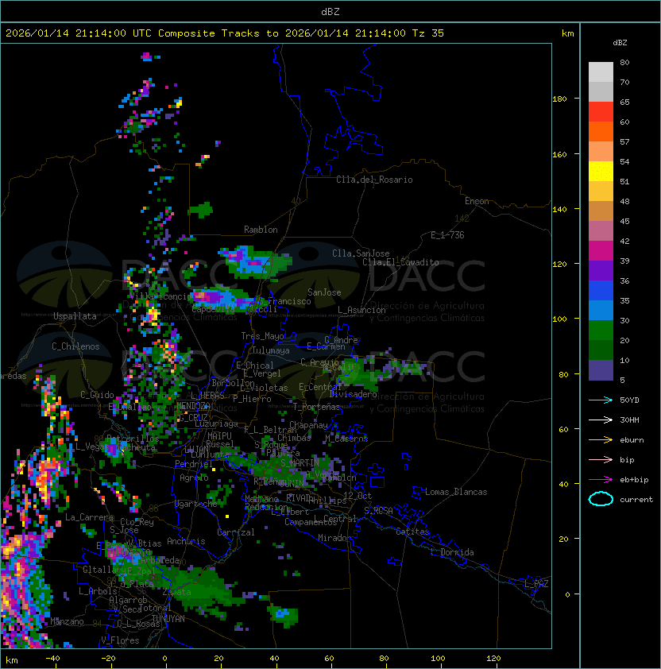
Task: Click the 'Ramblon' map label
Action: click(261, 230)
